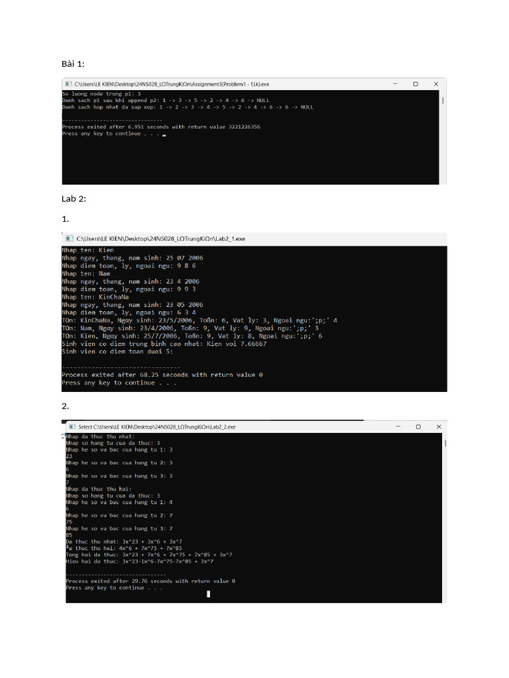Viewport: 509px width, 678px height.
Task: Click the white block cursor in Lab2_2 console
Action: pyautogui.click(x=209, y=594)
